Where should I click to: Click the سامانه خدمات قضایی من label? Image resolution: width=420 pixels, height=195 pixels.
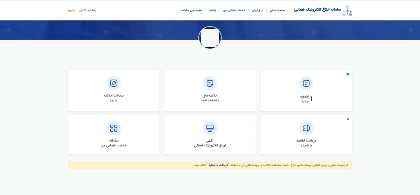pos(114,143)
